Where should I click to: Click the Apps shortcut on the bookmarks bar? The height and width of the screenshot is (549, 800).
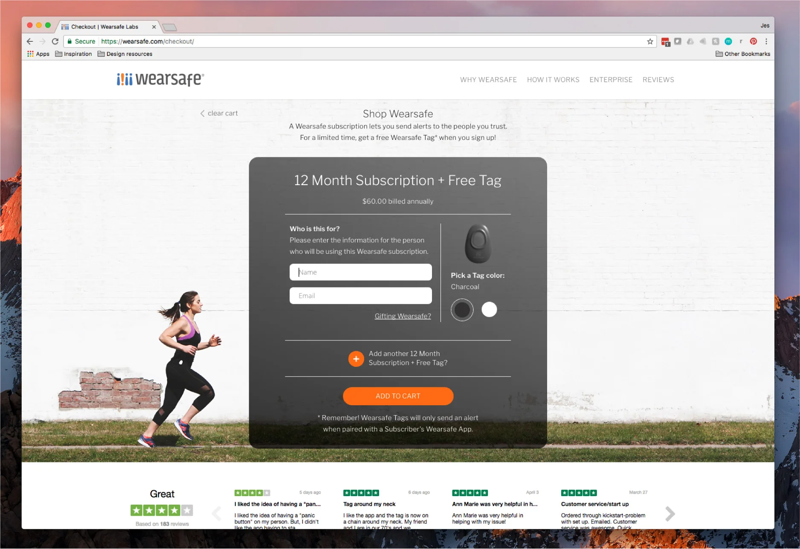(38, 54)
